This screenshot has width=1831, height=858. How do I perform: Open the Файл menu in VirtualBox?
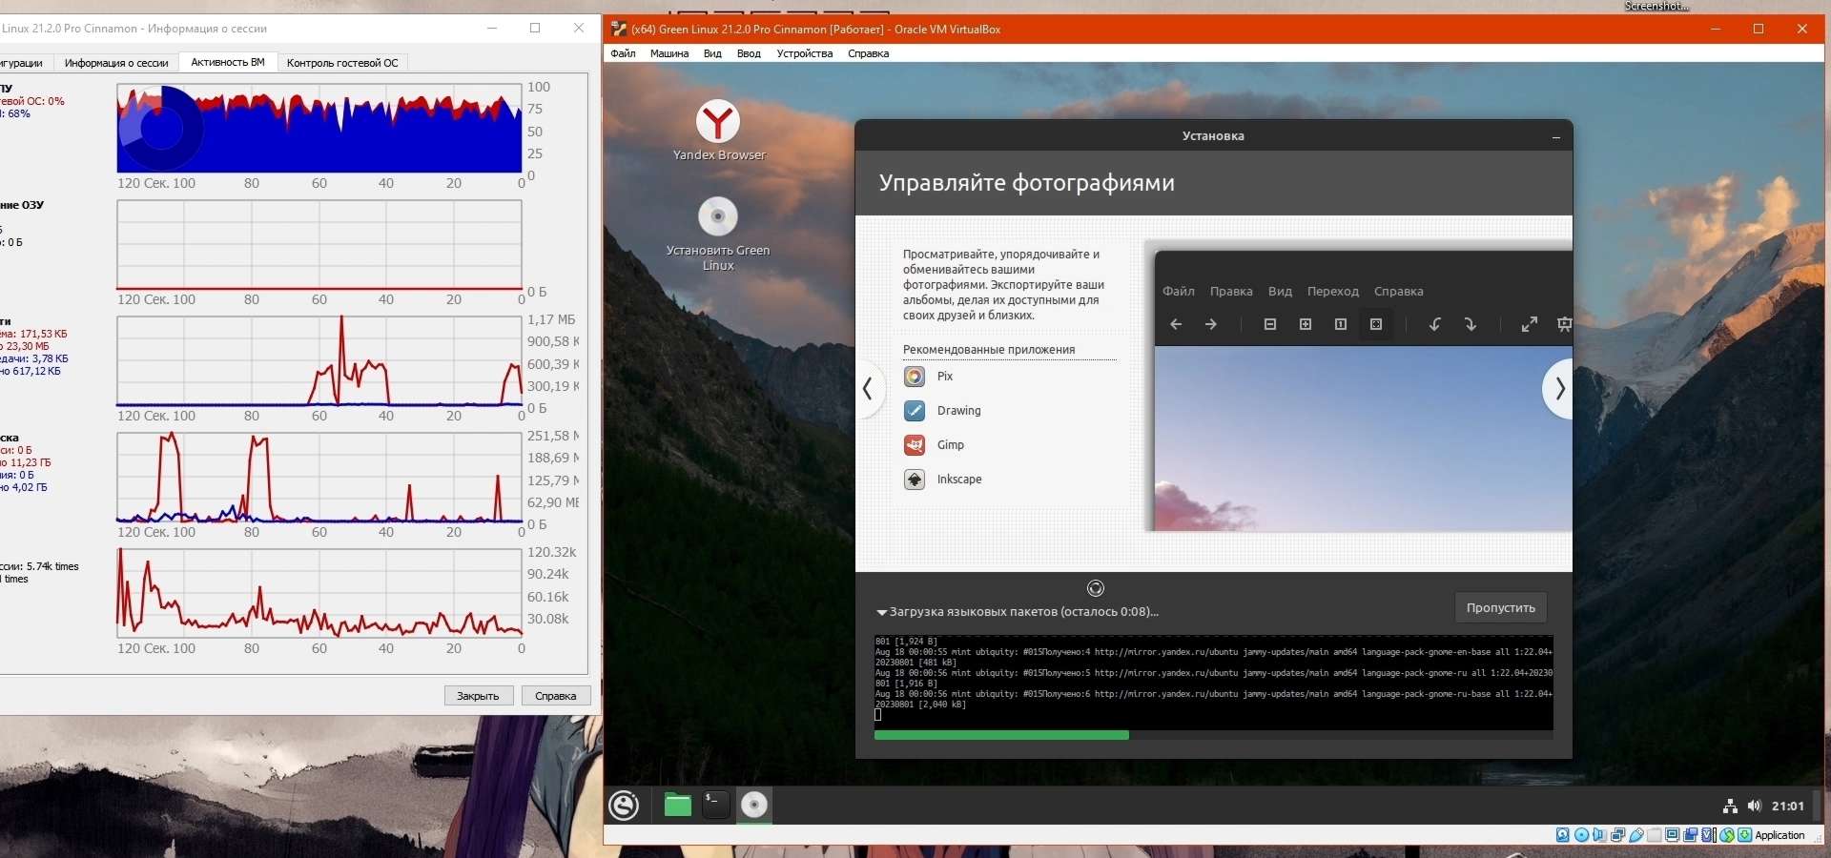click(x=623, y=53)
